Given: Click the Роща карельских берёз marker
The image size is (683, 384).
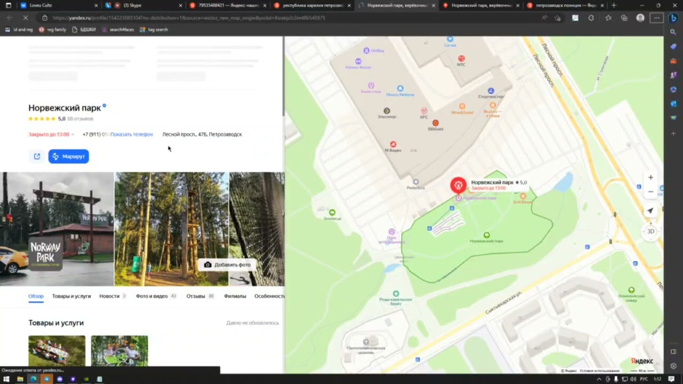Looking at the screenshot, I should [x=395, y=294].
